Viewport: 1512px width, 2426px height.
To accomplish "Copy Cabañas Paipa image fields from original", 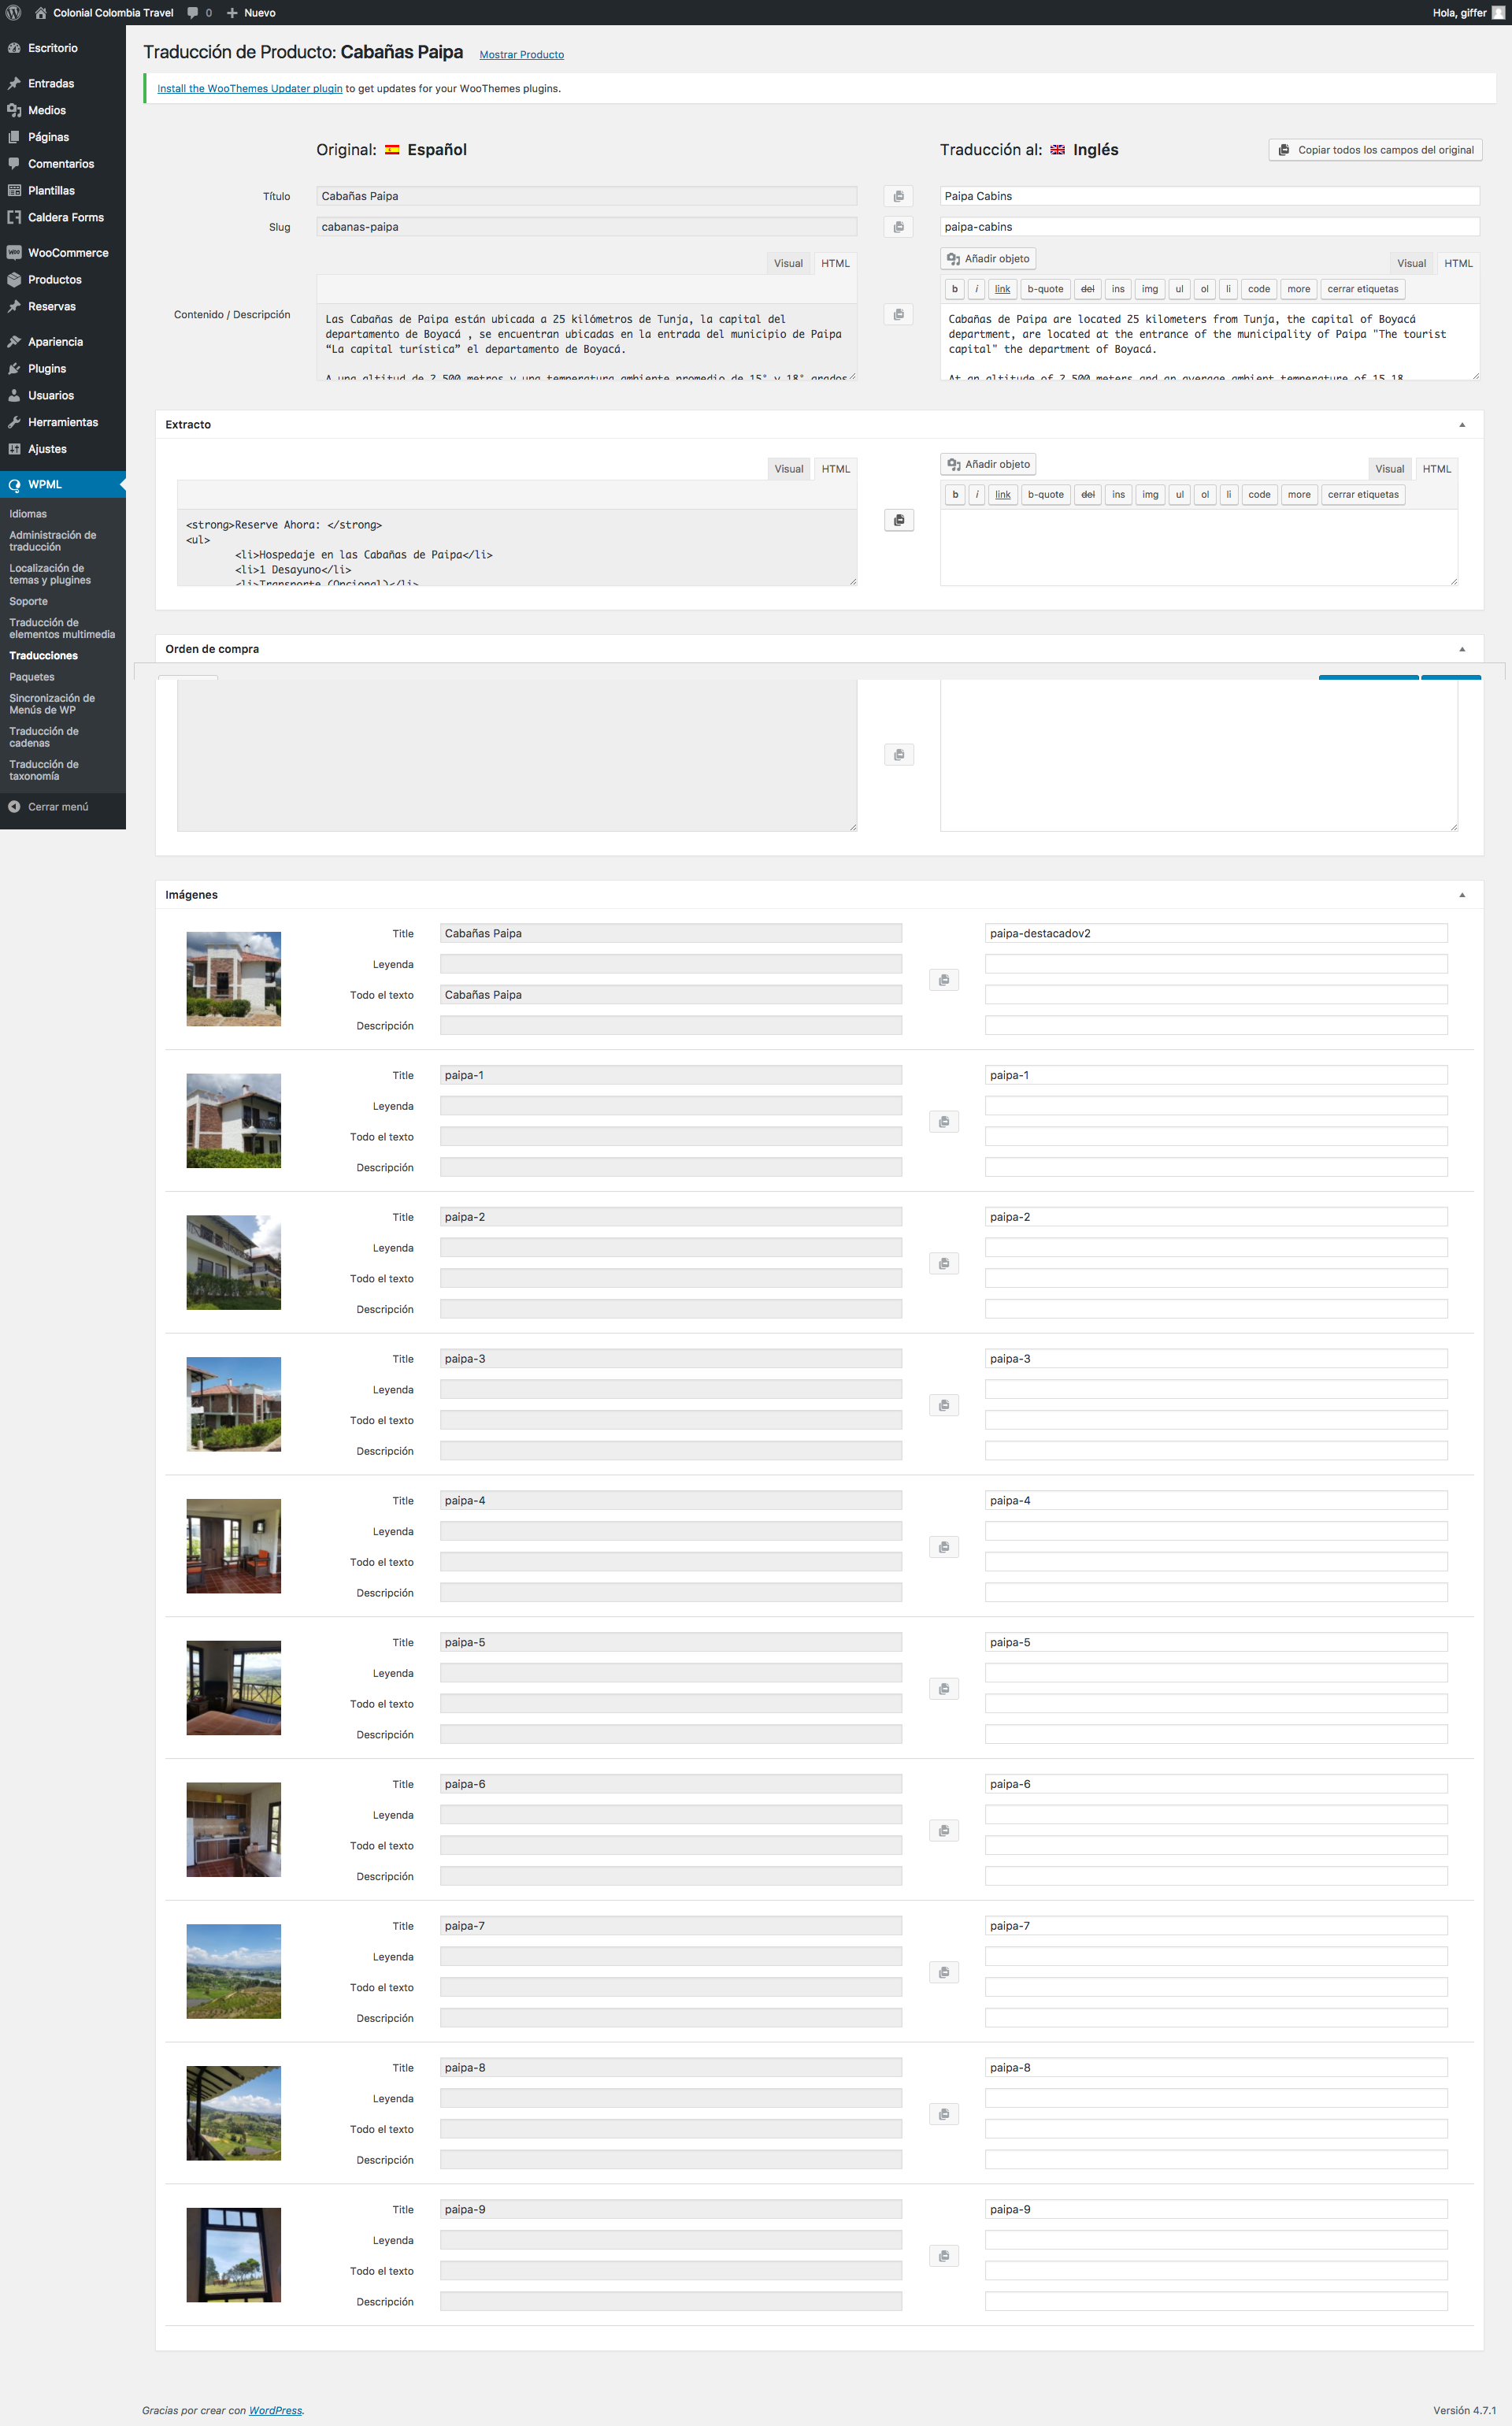I will 944,980.
